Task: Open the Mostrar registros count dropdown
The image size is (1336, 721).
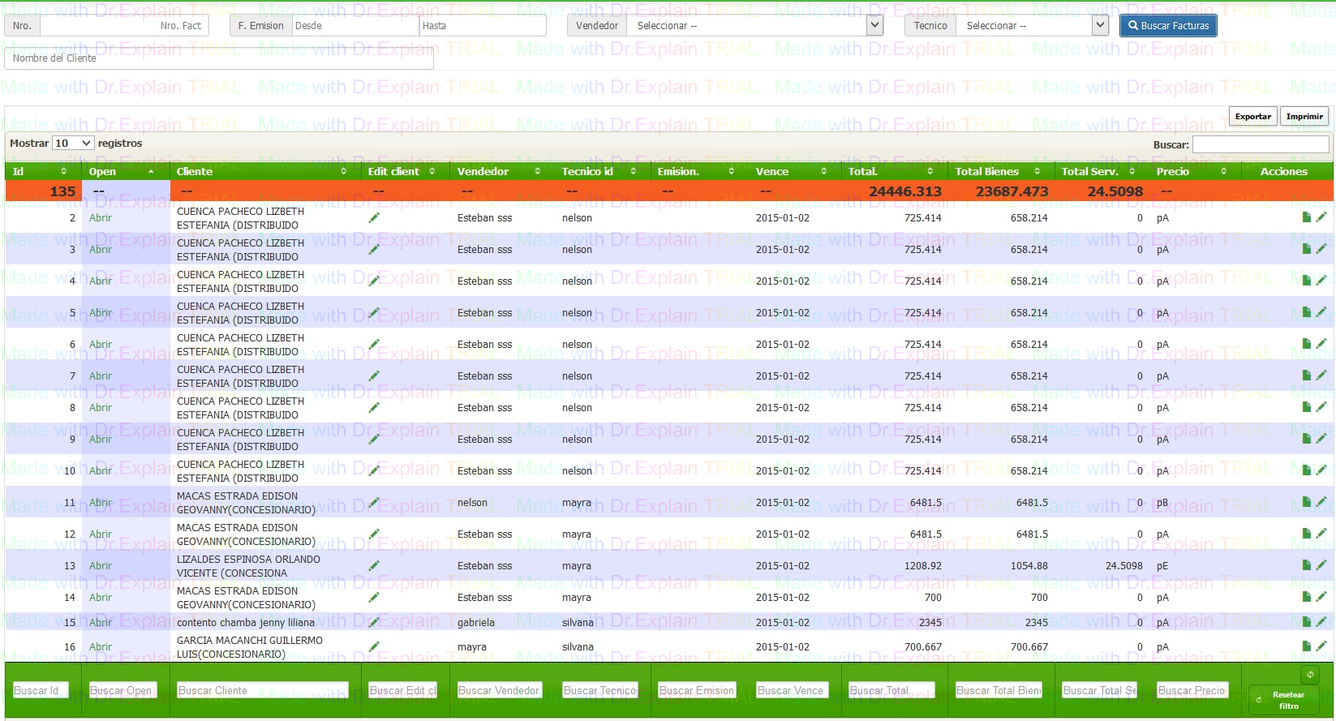Action: point(72,144)
